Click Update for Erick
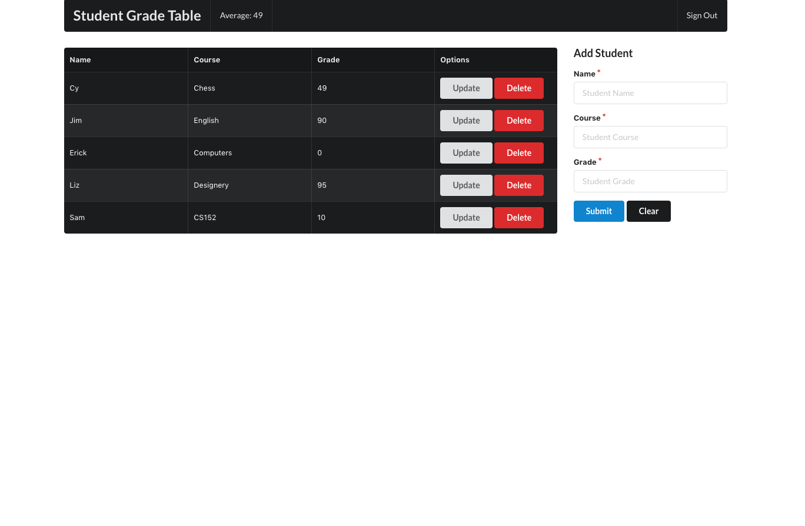This screenshot has width=805, height=526. point(466,153)
